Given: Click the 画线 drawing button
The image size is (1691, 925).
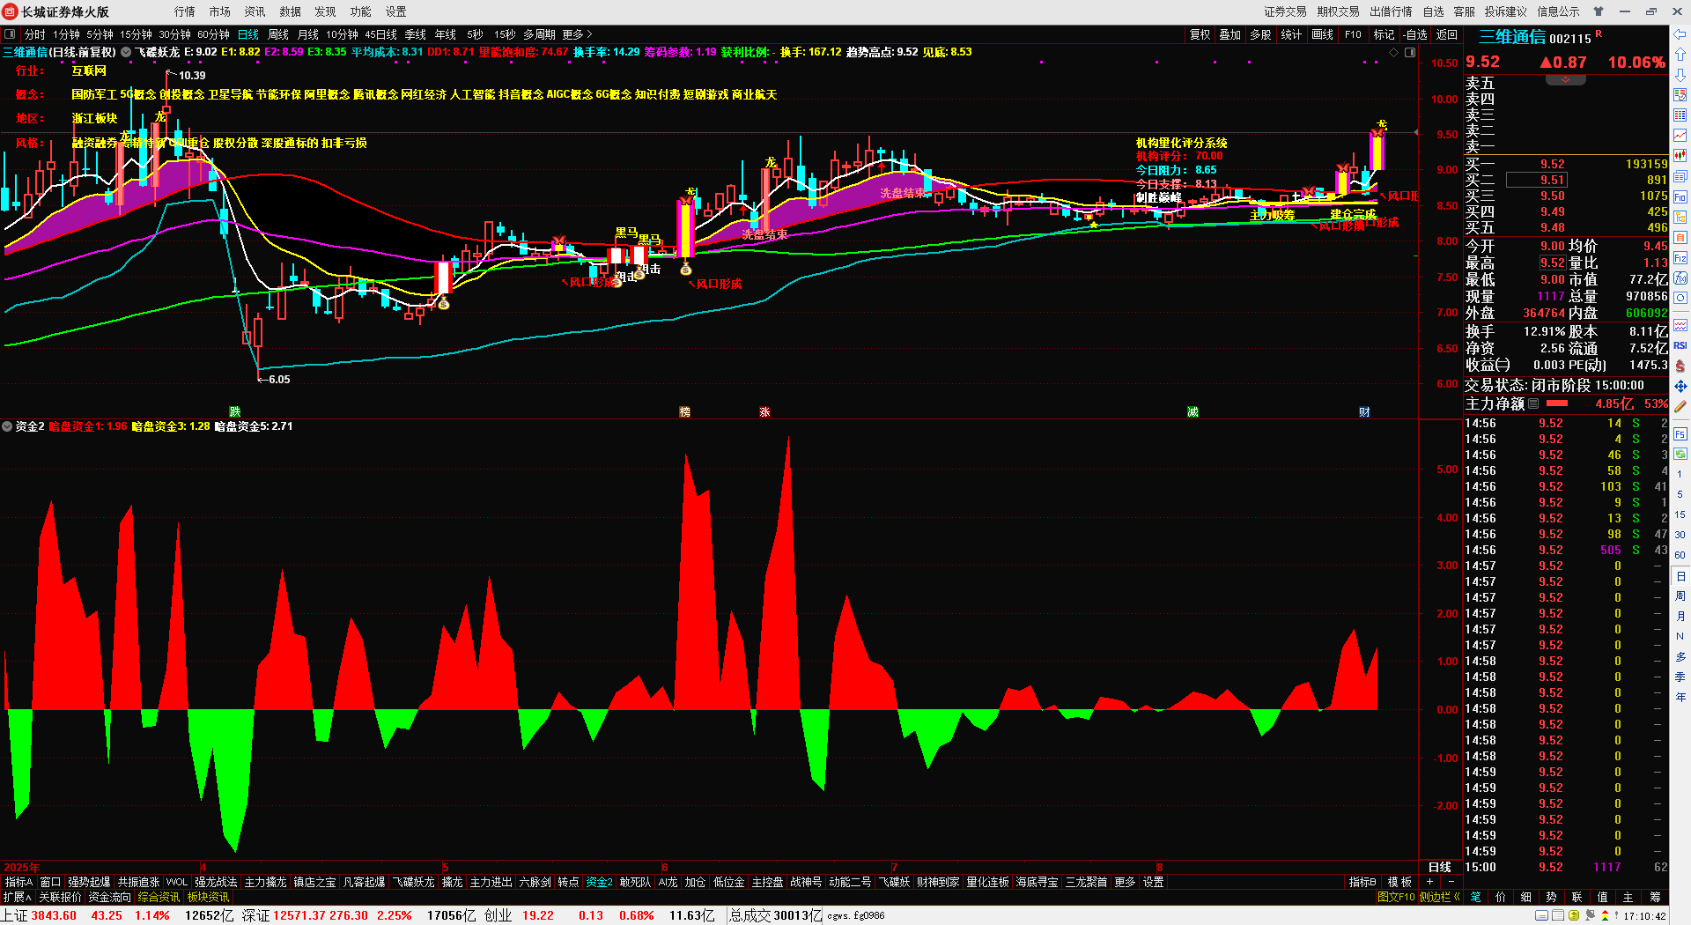Looking at the screenshot, I should tap(1323, 34).
